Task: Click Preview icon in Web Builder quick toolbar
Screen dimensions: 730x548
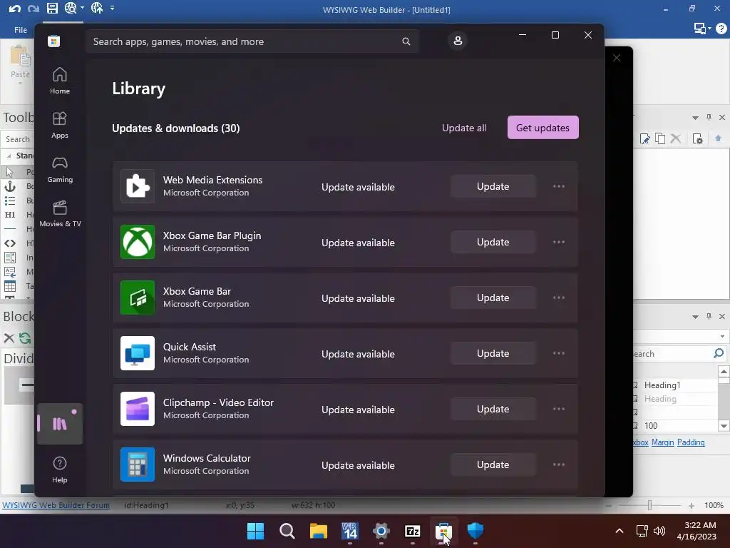Action: point(71,9)
